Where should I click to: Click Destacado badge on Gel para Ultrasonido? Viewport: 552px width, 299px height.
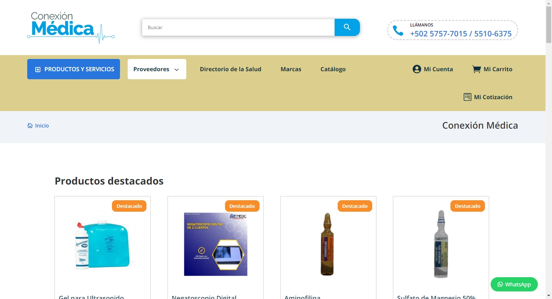pyautogui.click(x=129, y=206)
